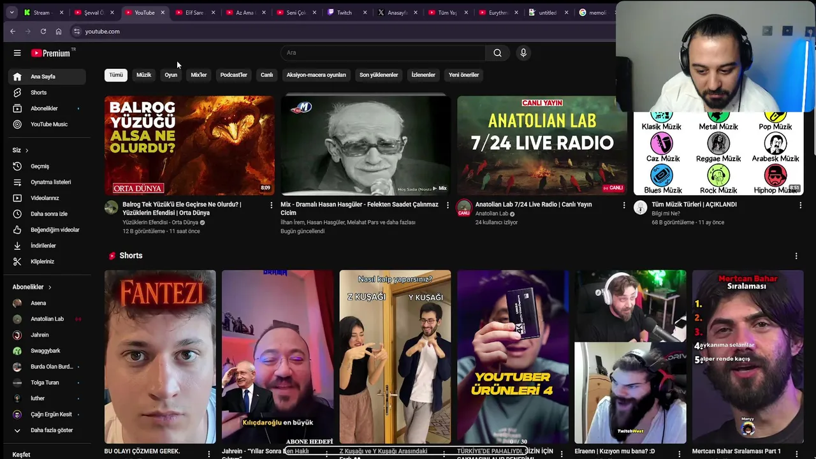This screenshot has height=459, width=816.
Task: Switch to the Anasayfa X browser tab
Action: 398,13
